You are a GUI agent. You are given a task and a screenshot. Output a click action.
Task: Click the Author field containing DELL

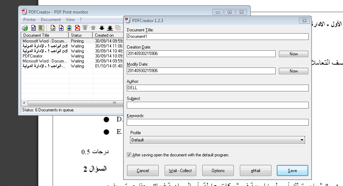pyautogui.click(x=217, y=88)
